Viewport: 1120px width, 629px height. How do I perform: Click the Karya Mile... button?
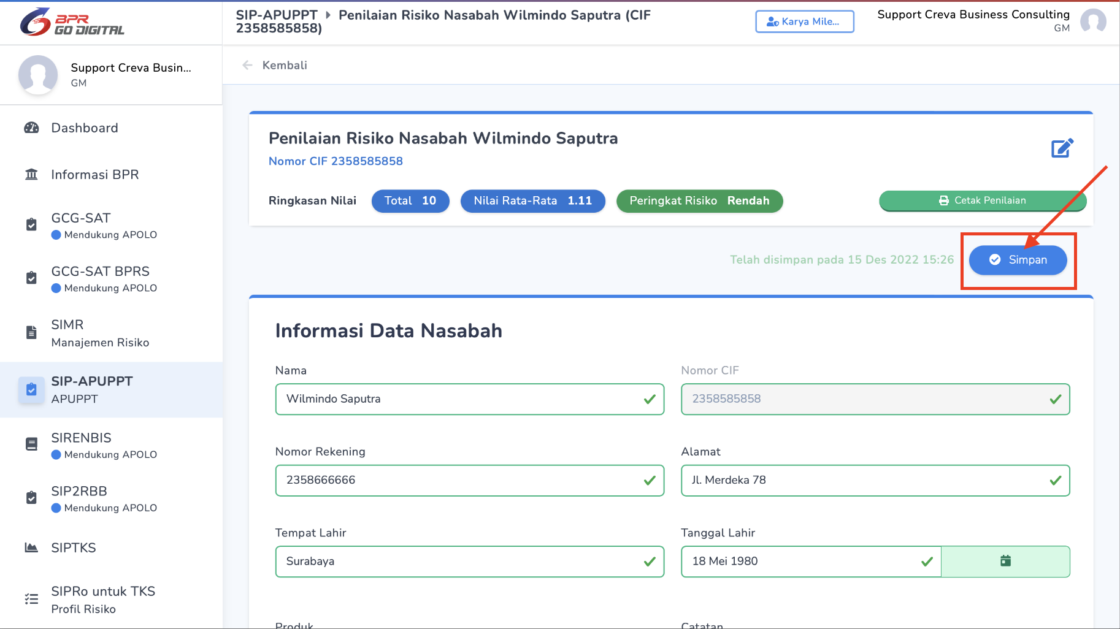click(805, 21)
